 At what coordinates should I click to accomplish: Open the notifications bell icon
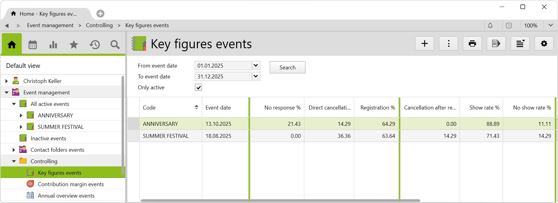point(490,26)
